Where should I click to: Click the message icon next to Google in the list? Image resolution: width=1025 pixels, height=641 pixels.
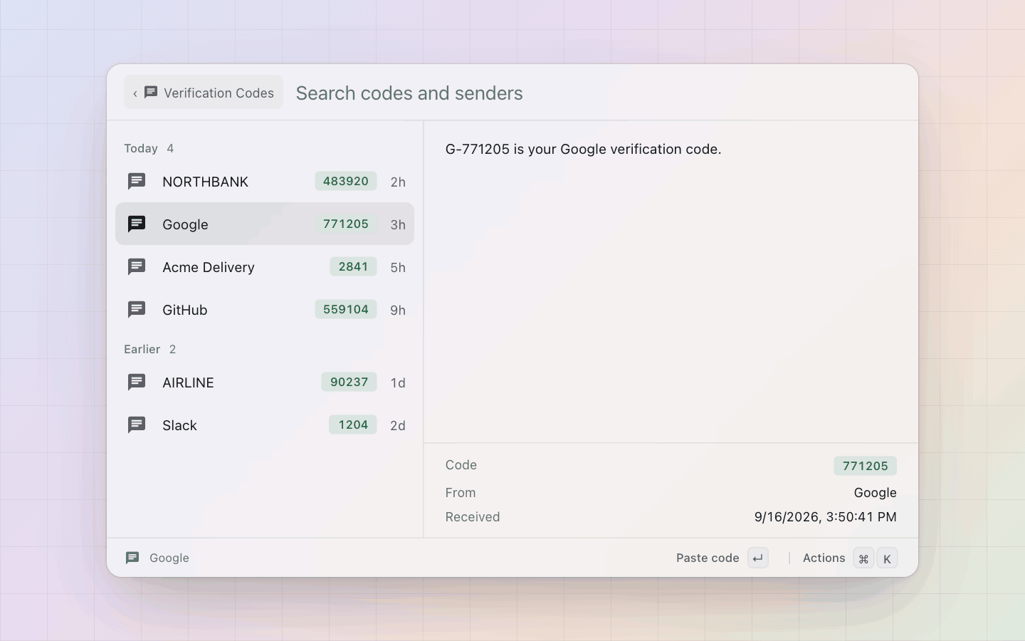tap(137, 224)
